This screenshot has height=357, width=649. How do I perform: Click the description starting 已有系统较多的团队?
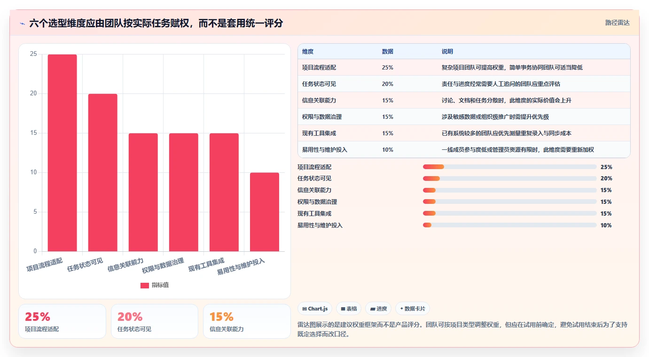pos(507,133)
